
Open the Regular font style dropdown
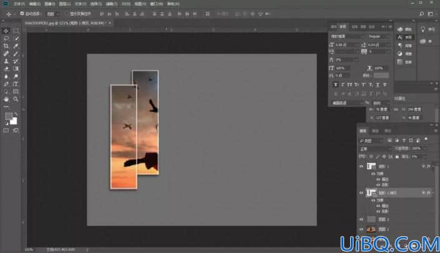pyautogui.click(x=379, y=36)
